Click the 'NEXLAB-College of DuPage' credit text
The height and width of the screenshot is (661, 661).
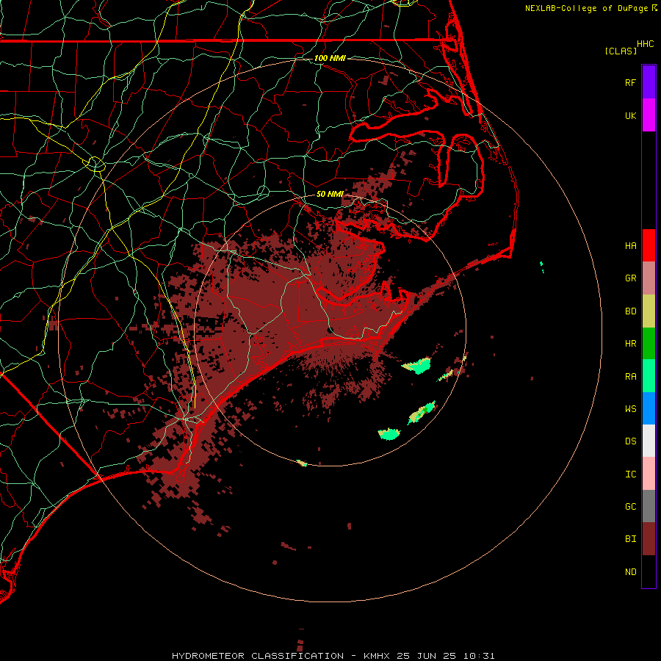click(586, 8)
